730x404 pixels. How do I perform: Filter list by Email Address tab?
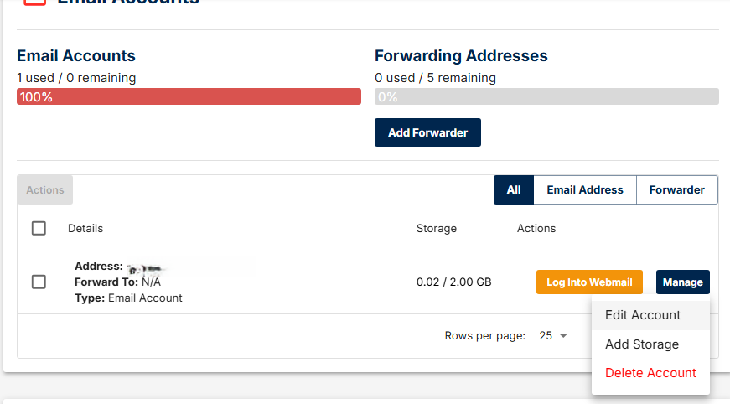[585, 189]
